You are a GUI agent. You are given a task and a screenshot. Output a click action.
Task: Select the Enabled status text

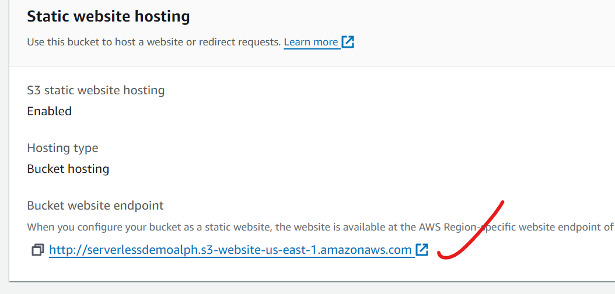[50, 111]
